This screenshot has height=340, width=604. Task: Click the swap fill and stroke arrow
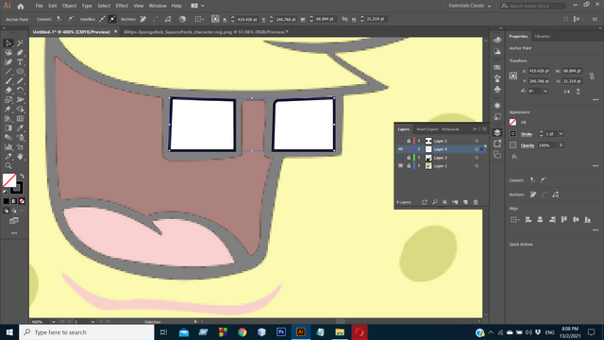tap(22, 177)
